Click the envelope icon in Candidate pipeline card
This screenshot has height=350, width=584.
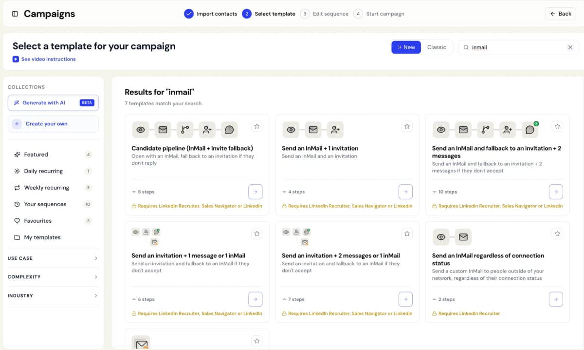click(163, 130)
